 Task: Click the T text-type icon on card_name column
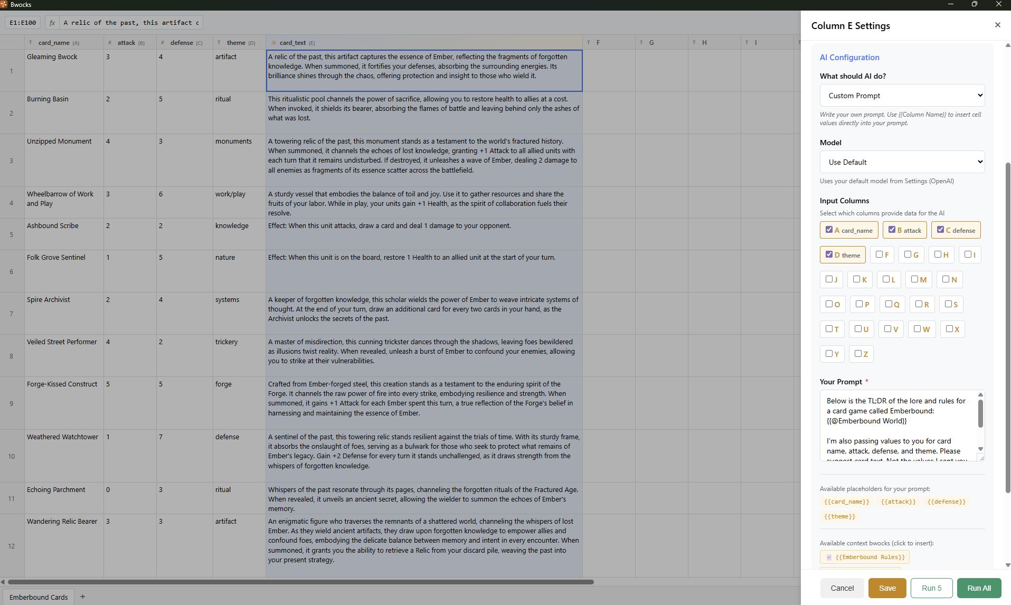pos(30,43)
